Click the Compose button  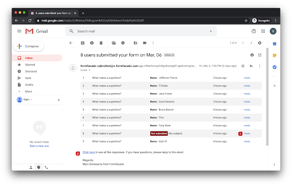[x=28, y=46]
